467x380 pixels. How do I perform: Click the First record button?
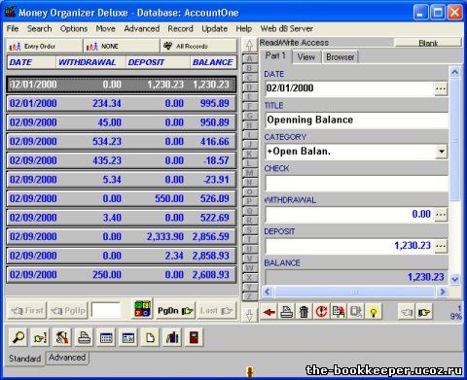coord(27,311)
